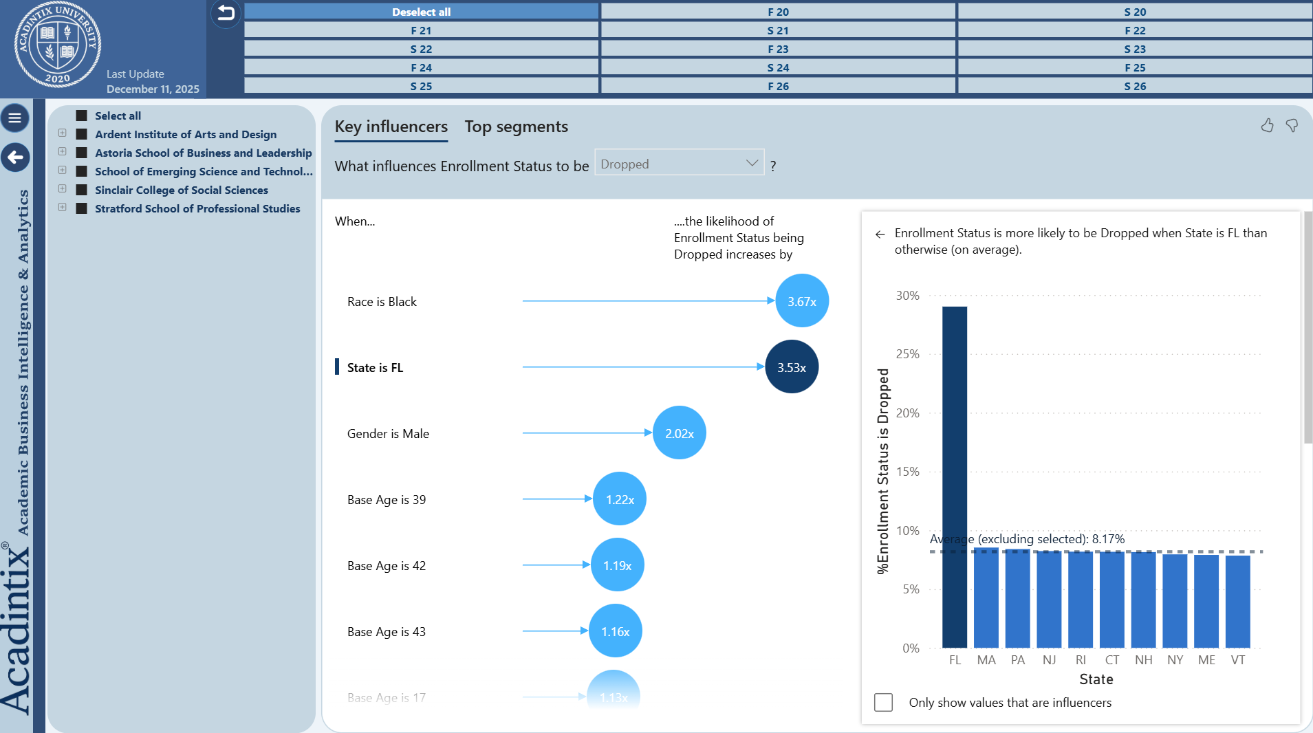Enable Only show values that are influencers

click(883, 702)
